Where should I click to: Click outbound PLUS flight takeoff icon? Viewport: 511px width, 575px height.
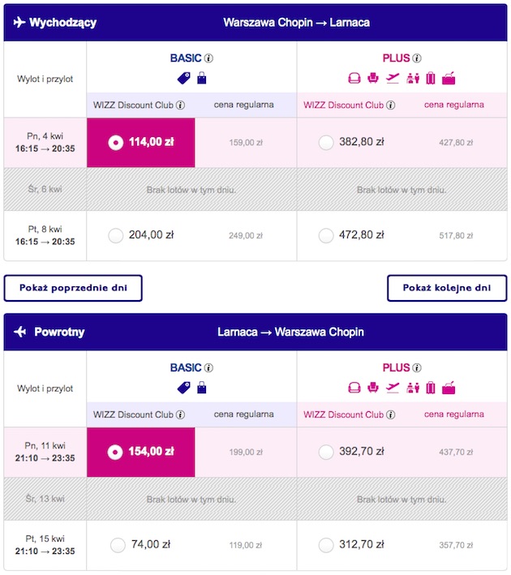[393, 78]
